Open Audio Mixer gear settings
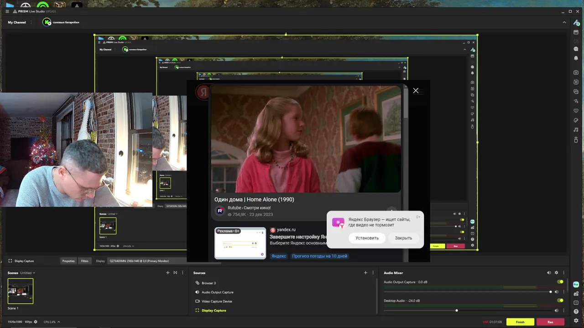Image resolution: width=584 pixels, height=328 pixels. coord(556,273)
